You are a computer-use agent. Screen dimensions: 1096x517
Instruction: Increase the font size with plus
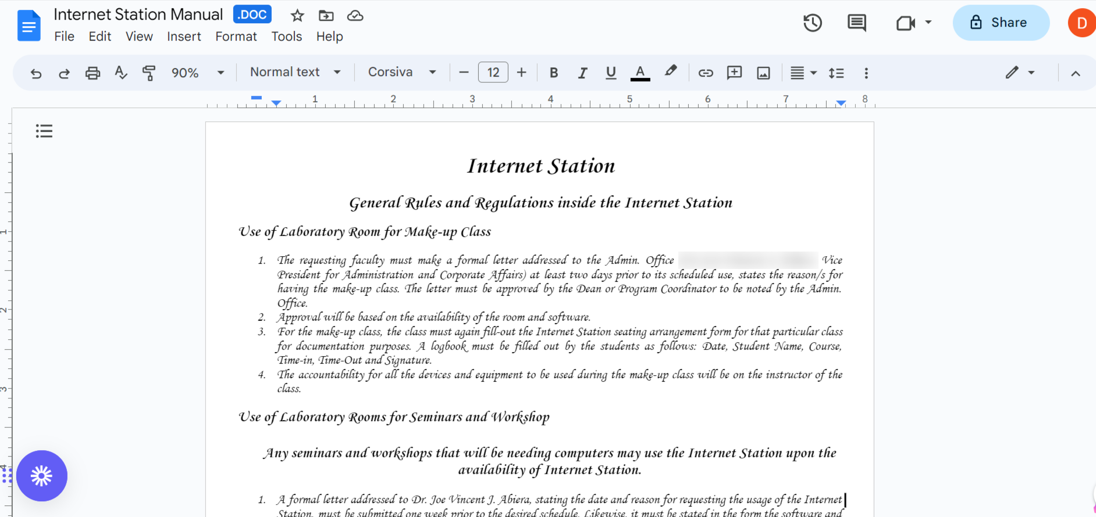tap(521, 73)
